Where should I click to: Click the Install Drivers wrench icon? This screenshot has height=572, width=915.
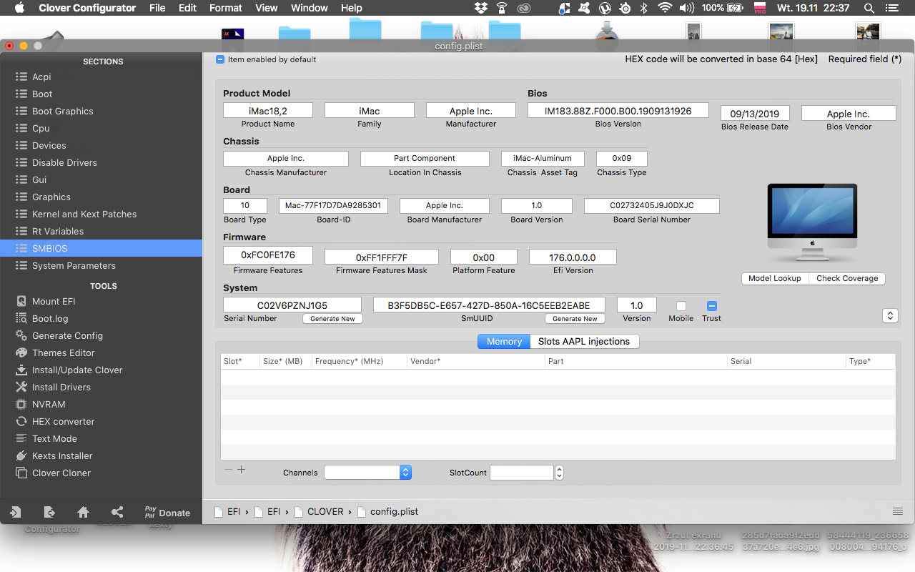coord(21,387)
